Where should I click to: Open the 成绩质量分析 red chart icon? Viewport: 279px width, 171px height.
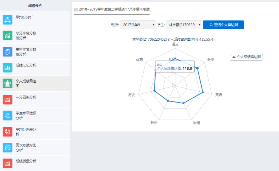(x=8, y=163)
